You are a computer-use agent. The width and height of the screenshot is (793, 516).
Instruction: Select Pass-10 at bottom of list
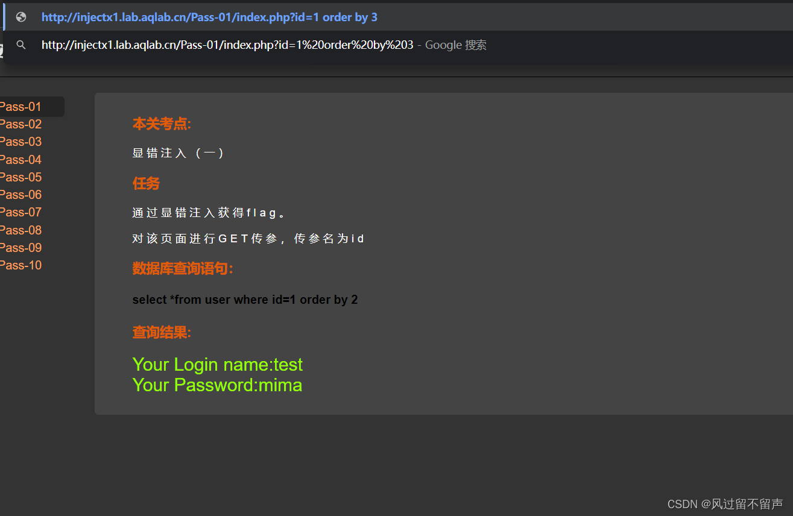point(21,265)
